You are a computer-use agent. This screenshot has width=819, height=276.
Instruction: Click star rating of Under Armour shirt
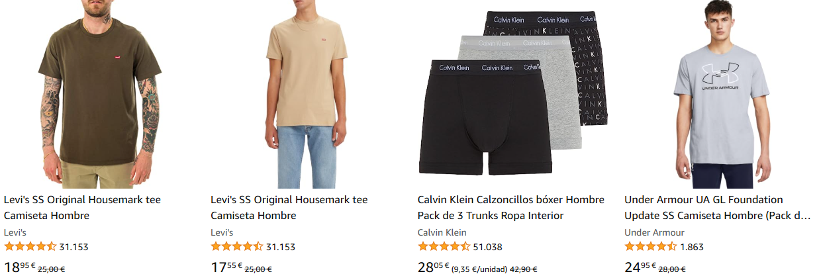(650, 247)
